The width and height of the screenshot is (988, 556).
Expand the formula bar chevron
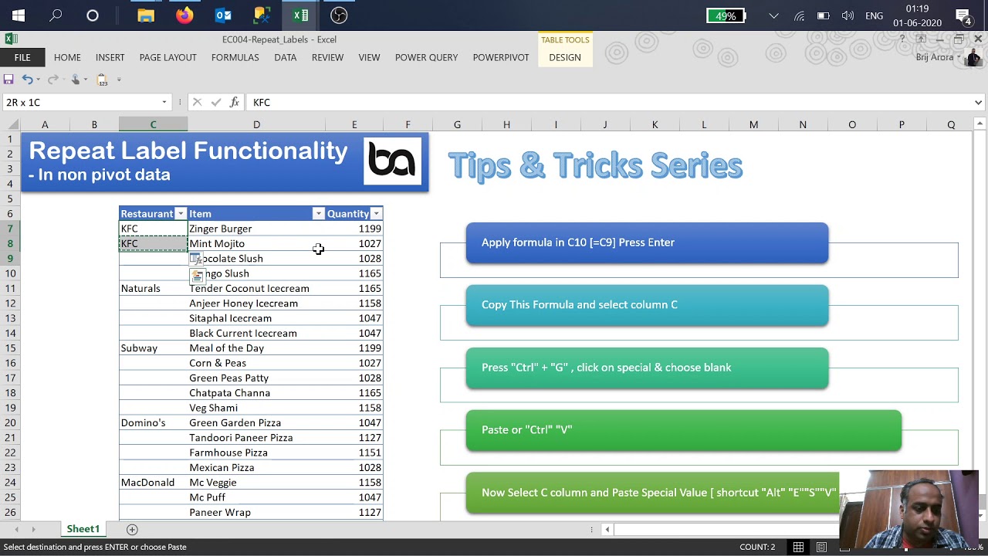978,102
